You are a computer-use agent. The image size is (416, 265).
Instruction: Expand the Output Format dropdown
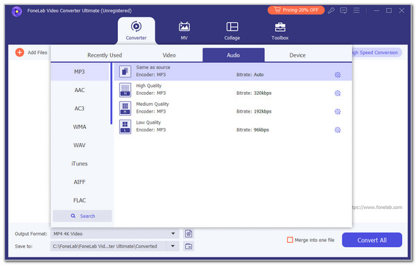click(173, 233)
